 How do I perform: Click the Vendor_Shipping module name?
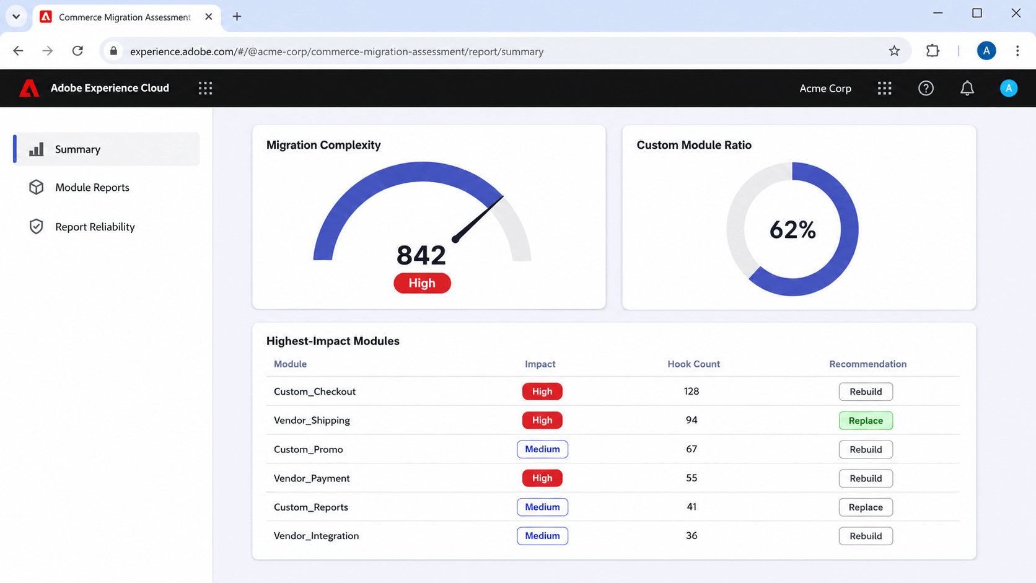pos(312,420)
